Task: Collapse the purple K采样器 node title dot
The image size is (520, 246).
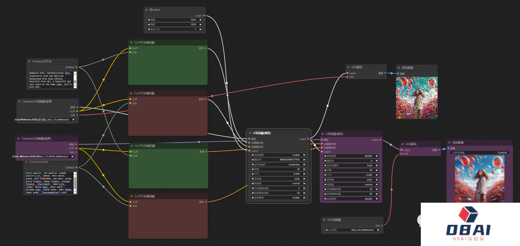Action: click(x=323, y=134)
